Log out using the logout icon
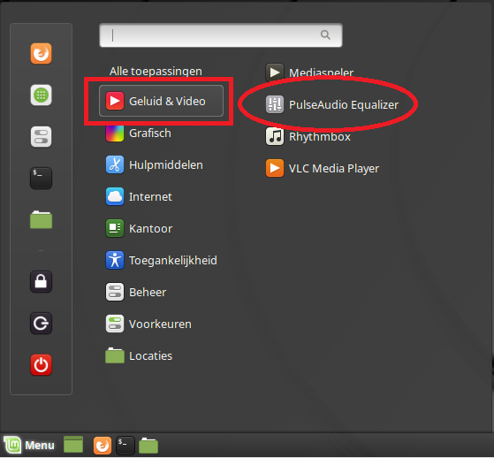 pos(41,323)
